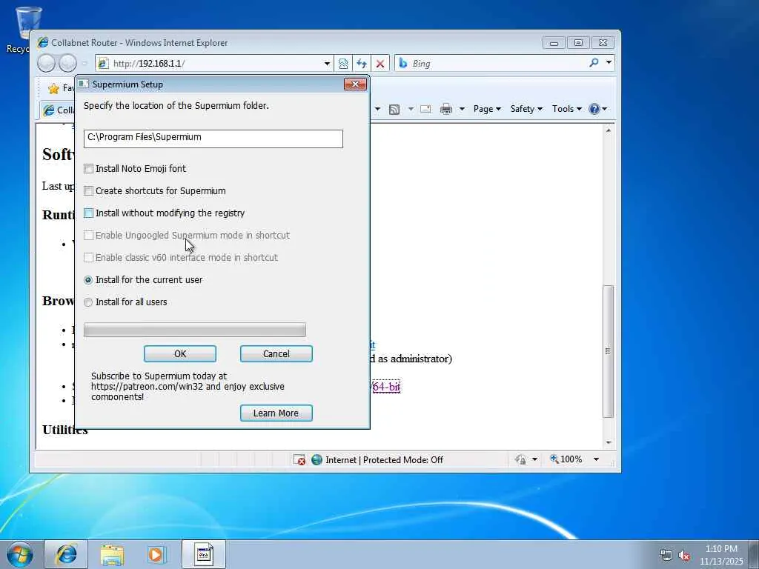Open the security status dropdown arrow in status bar
Image resolution: width=759 pixels, height=569 pixels.
point(535,459)
